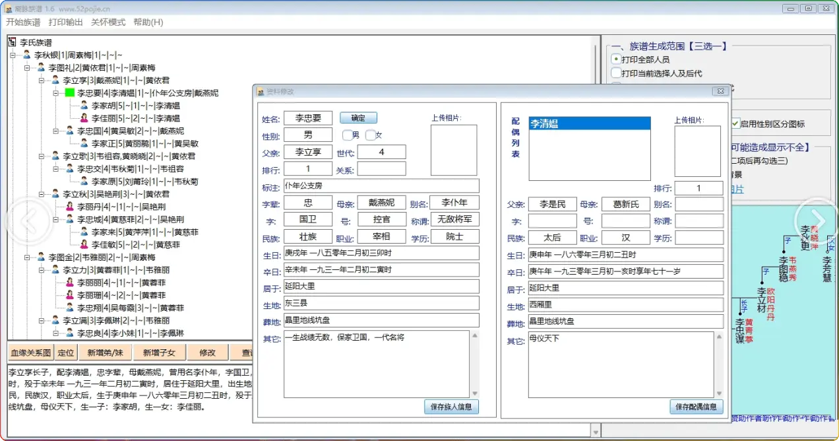Open the 打印输出 menu
The width and height of the screenshot is (839, 441).
(x=65, y=22)
